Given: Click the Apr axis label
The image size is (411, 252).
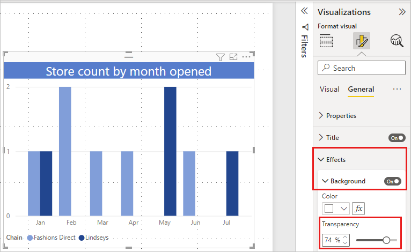Looking at the screenshot, I should pyautogui.click(x=134, y=223).
